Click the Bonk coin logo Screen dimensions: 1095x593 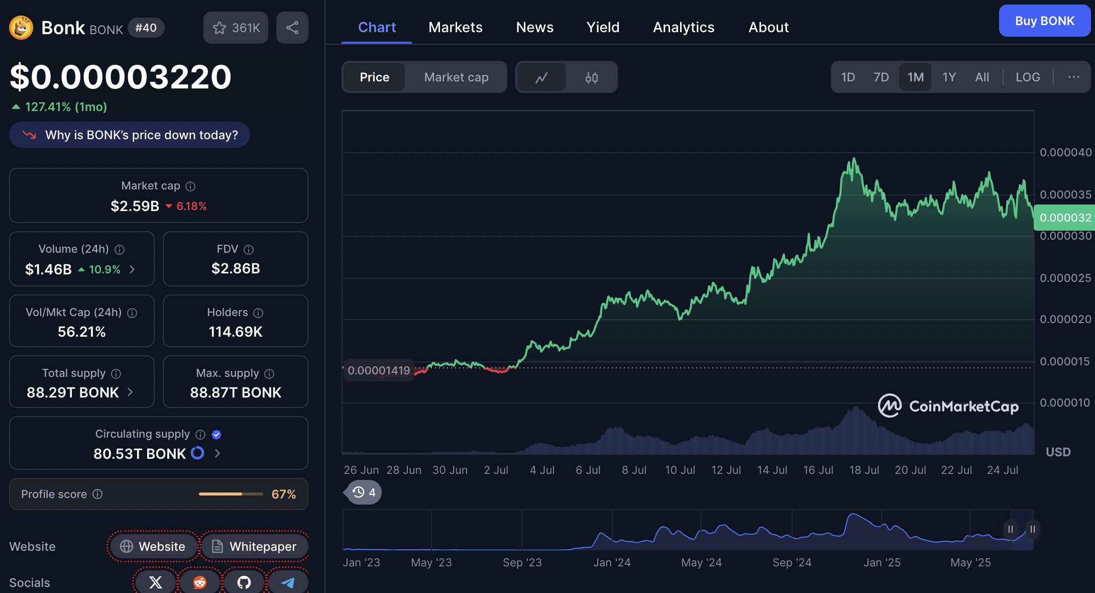[x=21, y=28]
